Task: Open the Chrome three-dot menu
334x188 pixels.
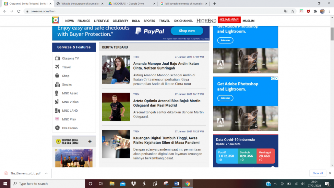Action: click(x=329, y=11)
